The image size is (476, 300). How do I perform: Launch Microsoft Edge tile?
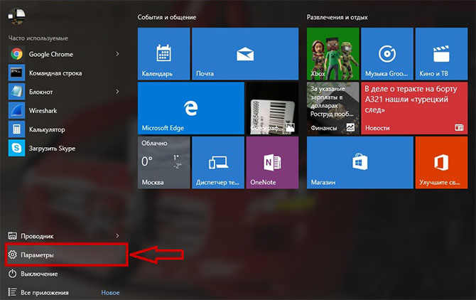191,108
